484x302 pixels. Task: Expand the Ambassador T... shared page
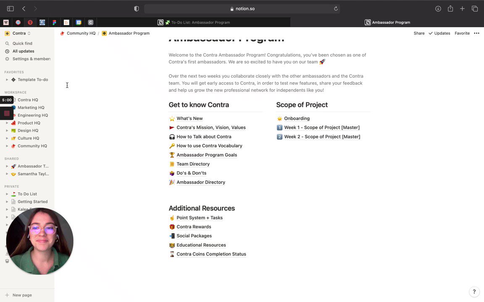7,166
